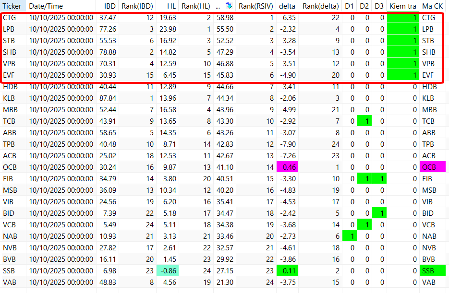Select BVB in the Ticker column
The height and width of the screenshot is (293, 449).
point(9,259)
